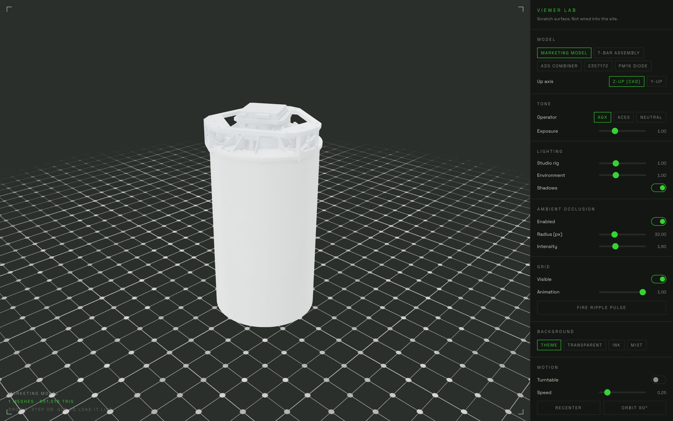Screen dimensions: 673x421
Task: Click the 'Tone' section heading
Action: 544,104
